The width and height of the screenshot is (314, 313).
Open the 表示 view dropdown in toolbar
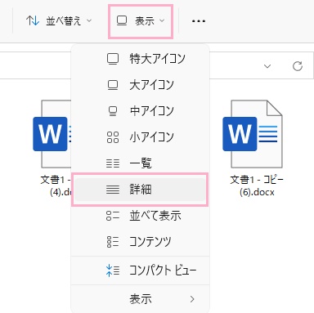pos(141,21)
